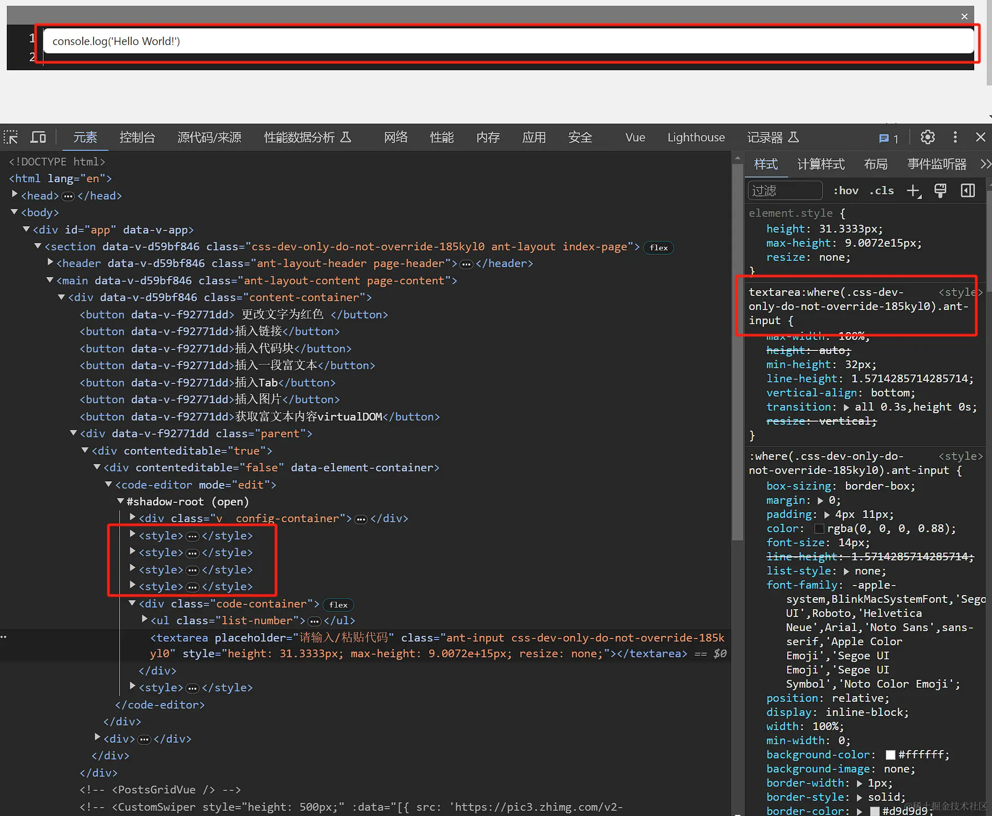Collapse the #shadow-root node
992x816 pixels.
(120, 501)
